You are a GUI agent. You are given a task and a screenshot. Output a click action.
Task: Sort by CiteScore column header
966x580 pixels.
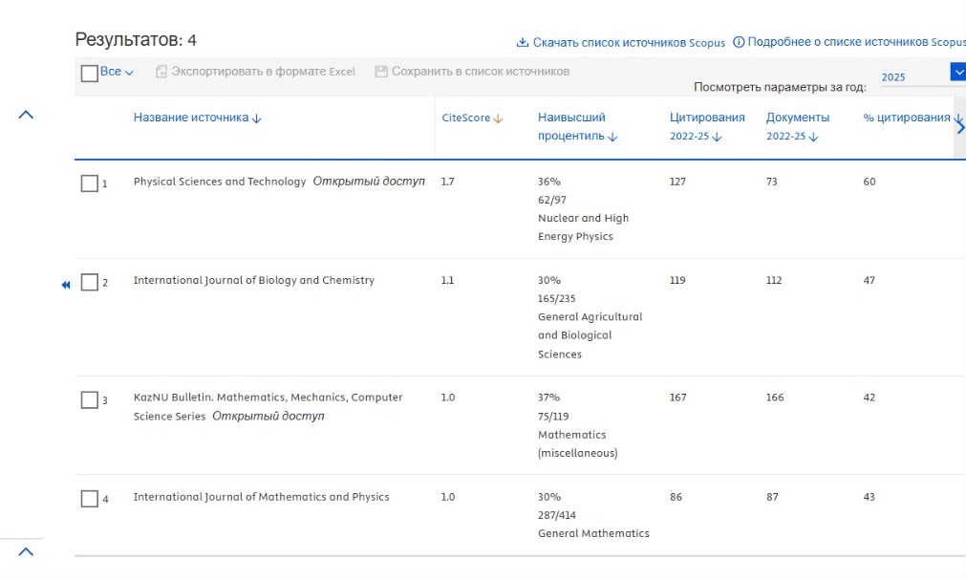click(x=465, y=118)
